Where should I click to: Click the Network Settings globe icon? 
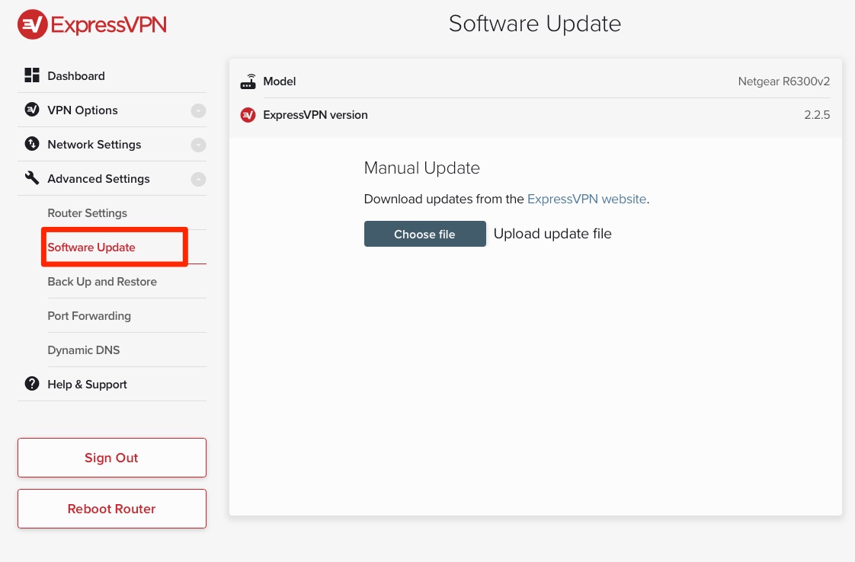pyautogui.click(x=31, y=144)
